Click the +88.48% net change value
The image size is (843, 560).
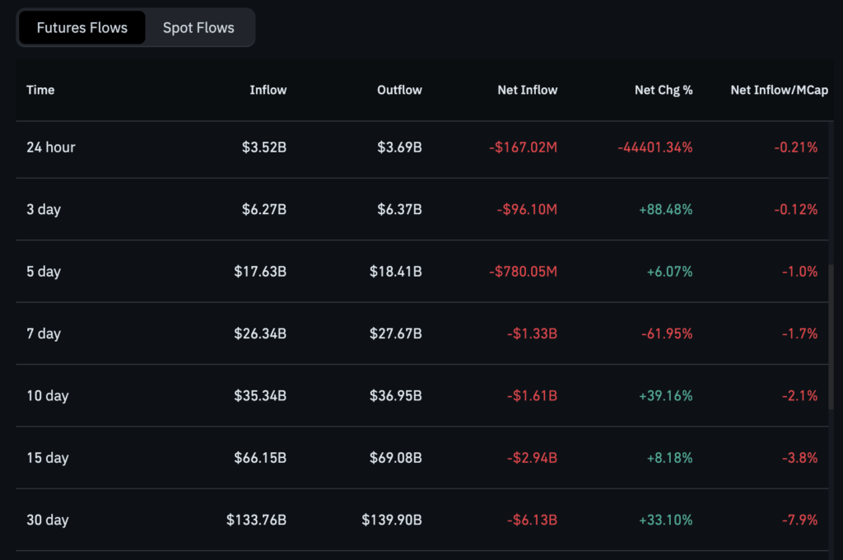click(x=665, y=209)
